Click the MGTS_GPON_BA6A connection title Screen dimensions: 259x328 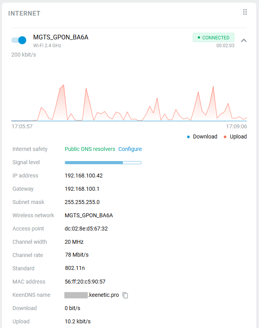pos(60,37)
